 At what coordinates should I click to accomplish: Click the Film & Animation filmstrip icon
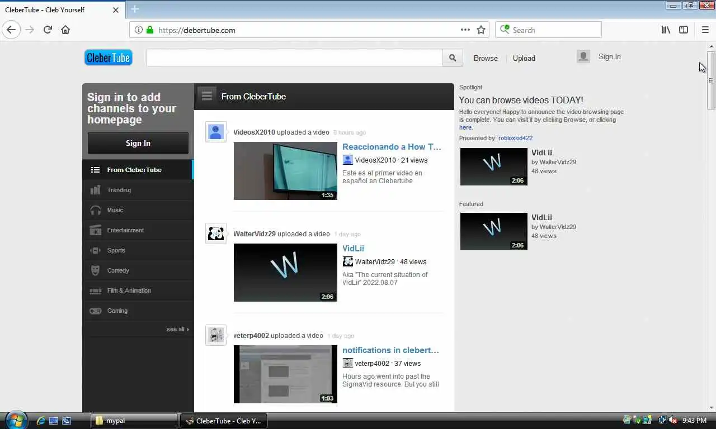coord(95,290)
